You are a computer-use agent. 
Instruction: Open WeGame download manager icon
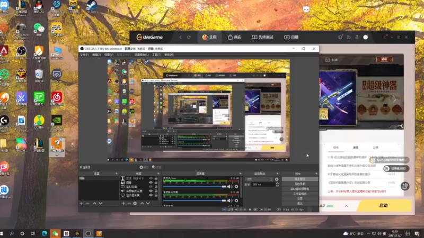[357, 37]
